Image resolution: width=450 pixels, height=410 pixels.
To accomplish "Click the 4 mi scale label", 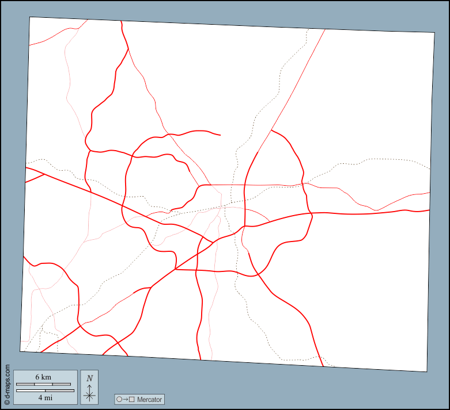I will click(x=45, y=397).
